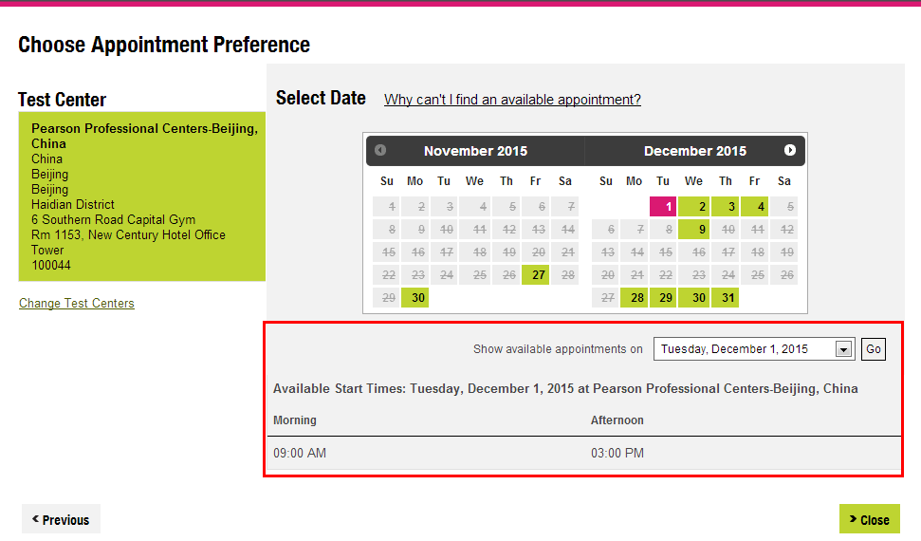The width and height of the screenshot is (921, 541).
Task: Select the 03:00 PM start time
Action: click(617, 454)
